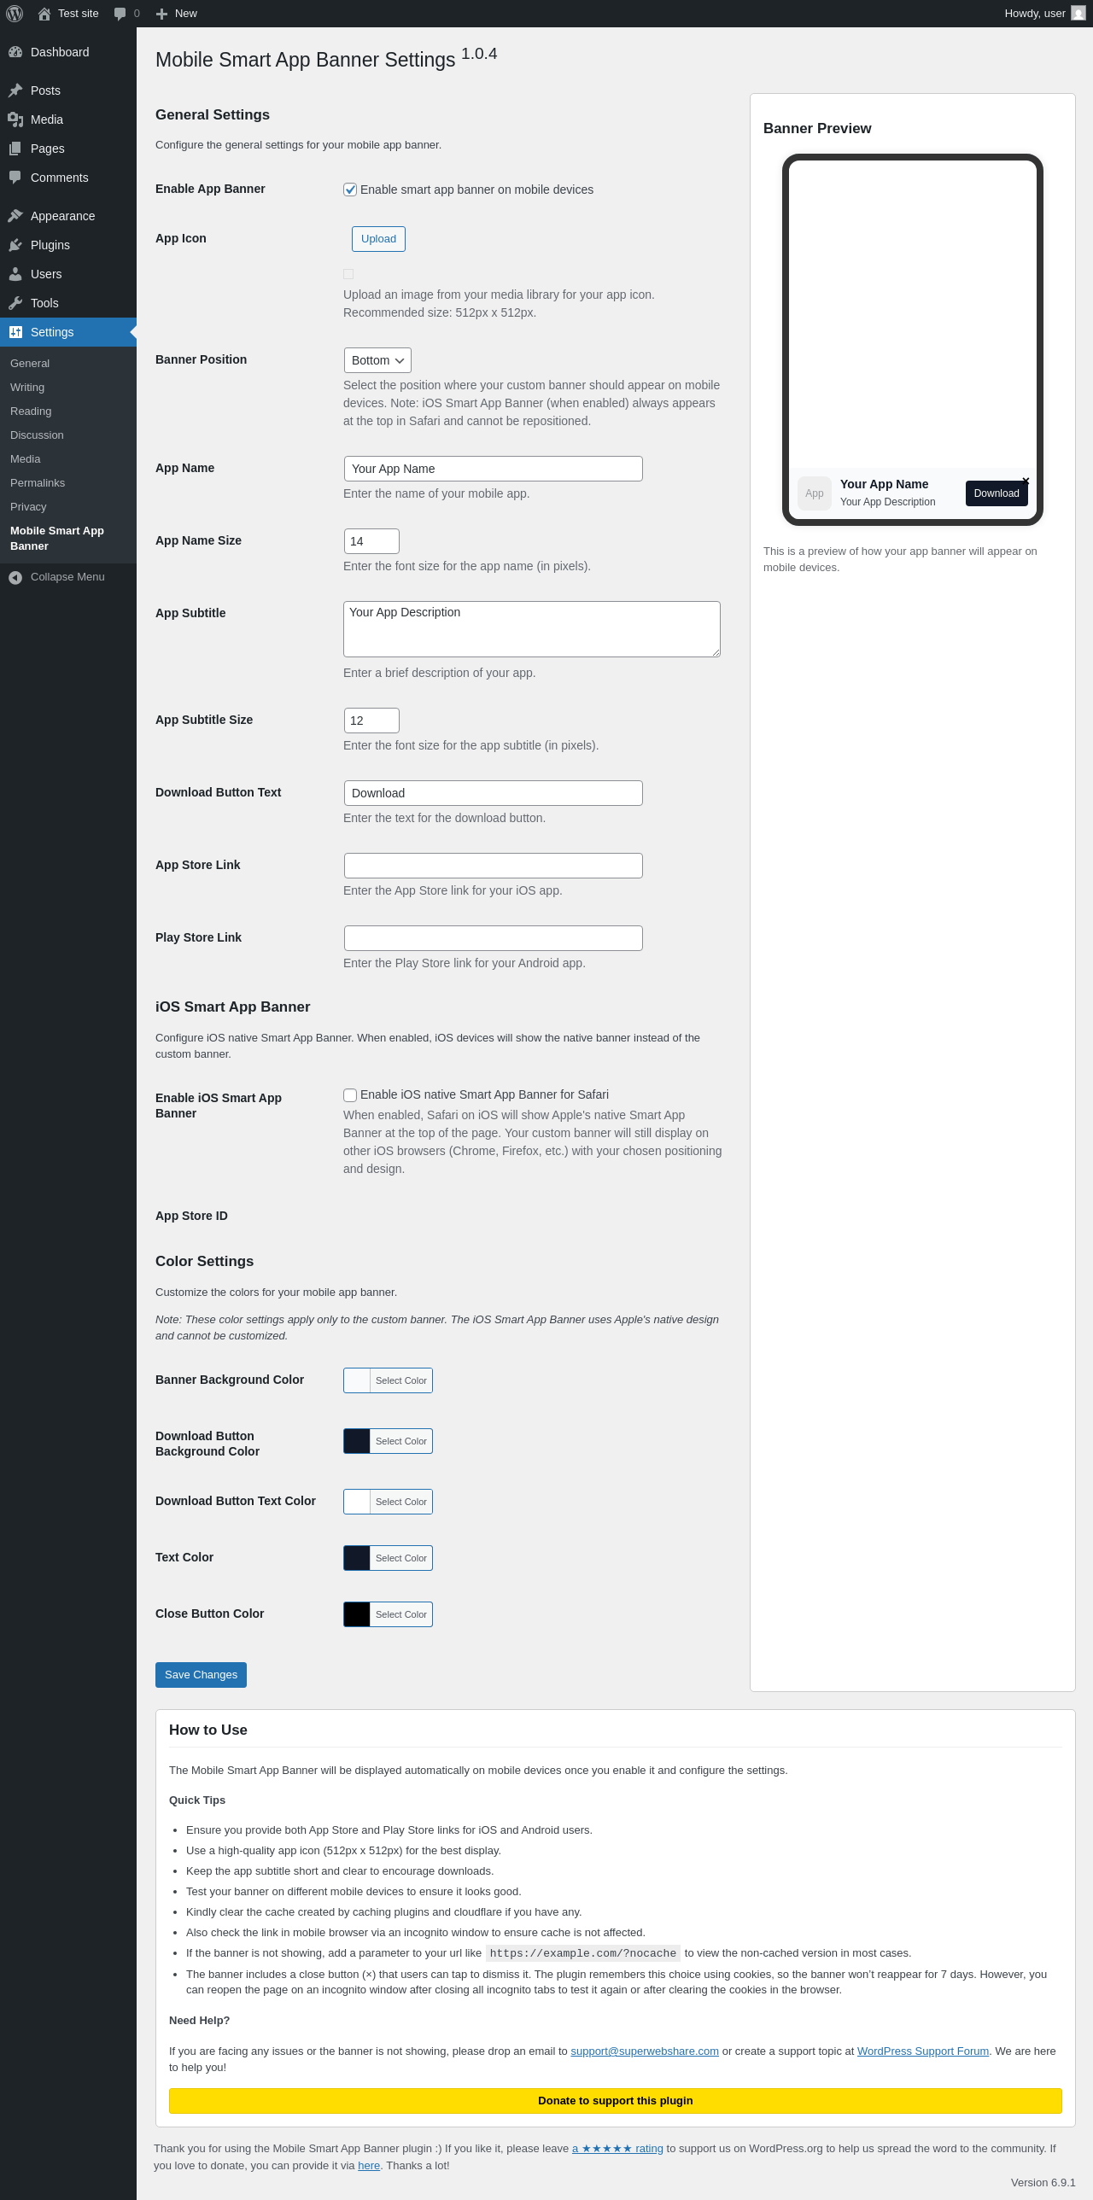The width and height of the screenshot is (1093, 2200).
Task: Click into the App Store Link field
Action: [493, 865]
